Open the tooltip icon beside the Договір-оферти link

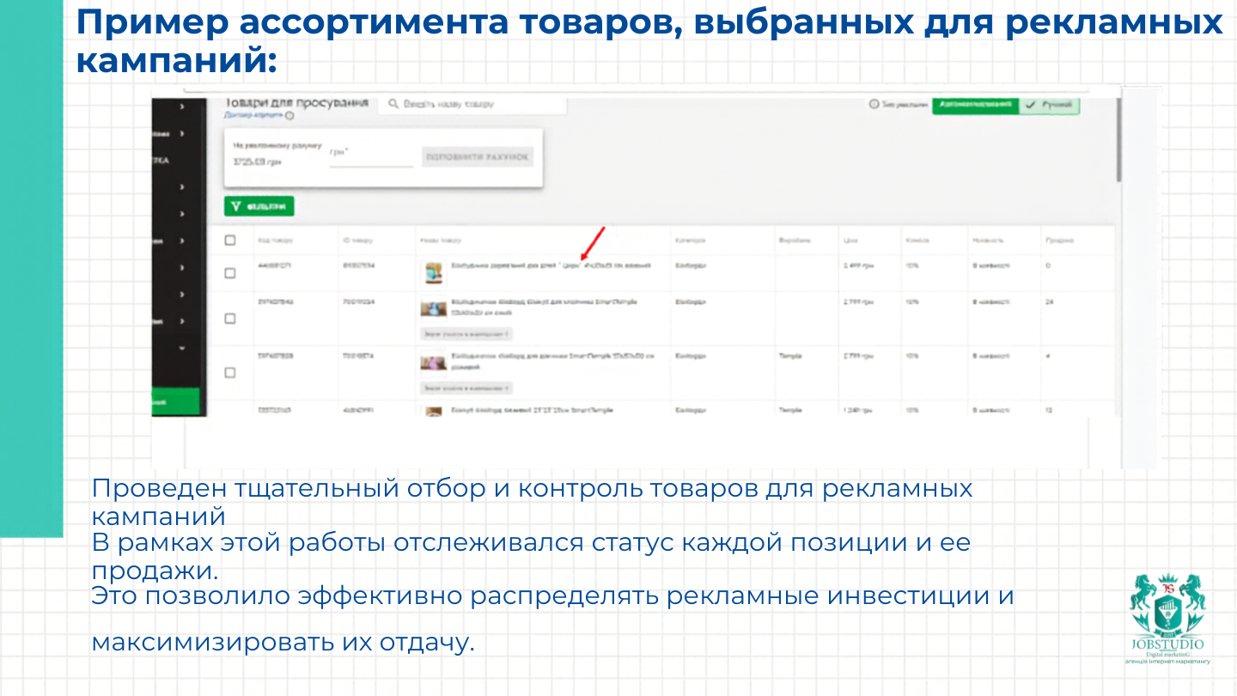click(x=289, y=115)
